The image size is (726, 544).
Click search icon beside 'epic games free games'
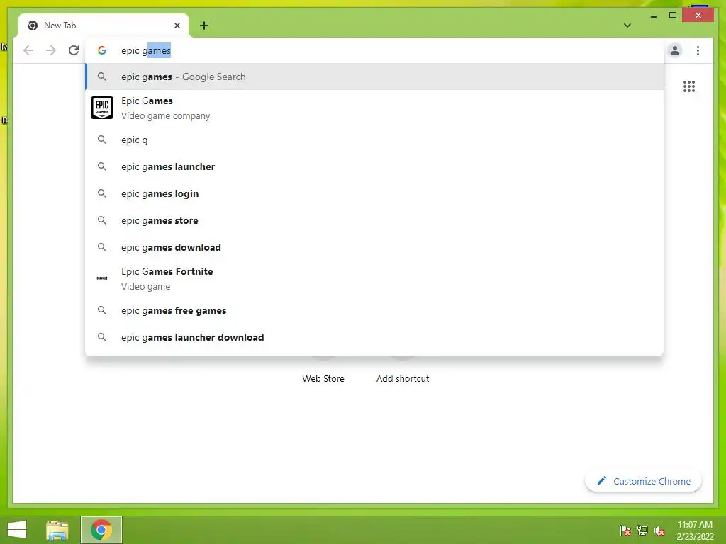tap(102, 310)
